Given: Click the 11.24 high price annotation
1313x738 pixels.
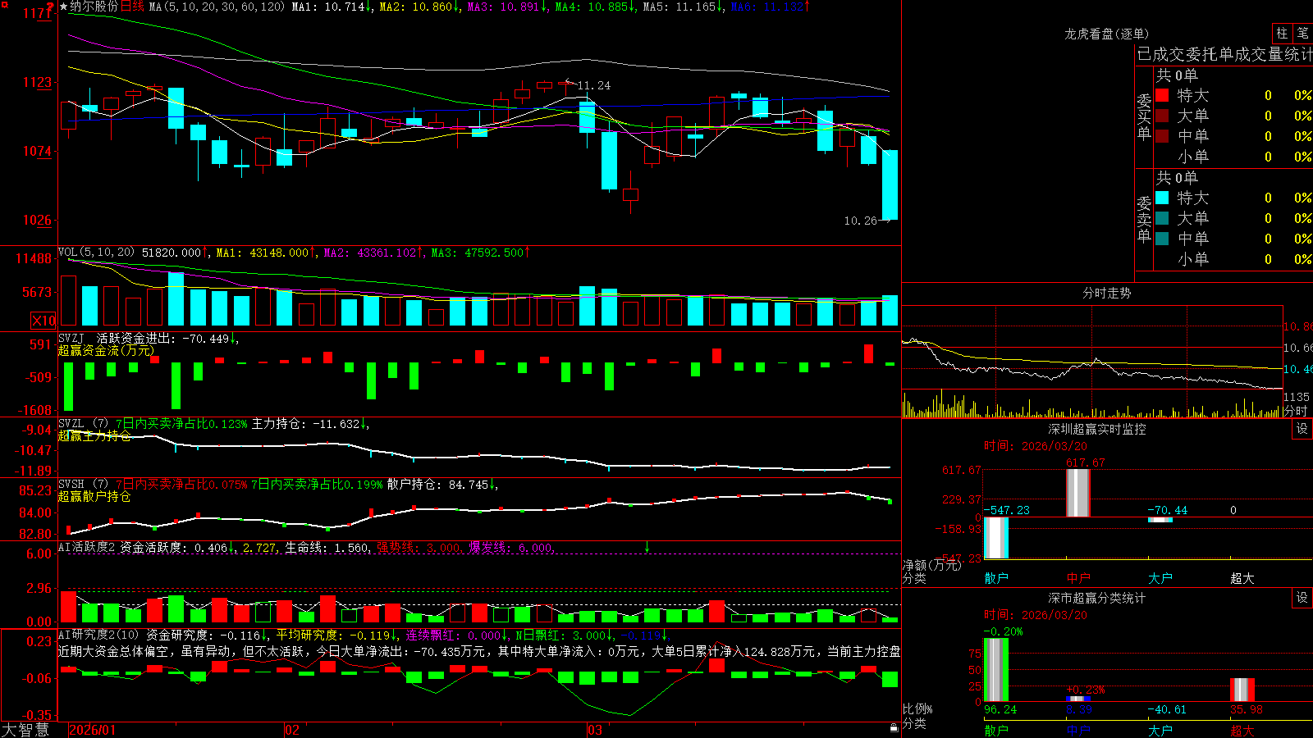Looking at the screenshot, I should pos(593,85).
